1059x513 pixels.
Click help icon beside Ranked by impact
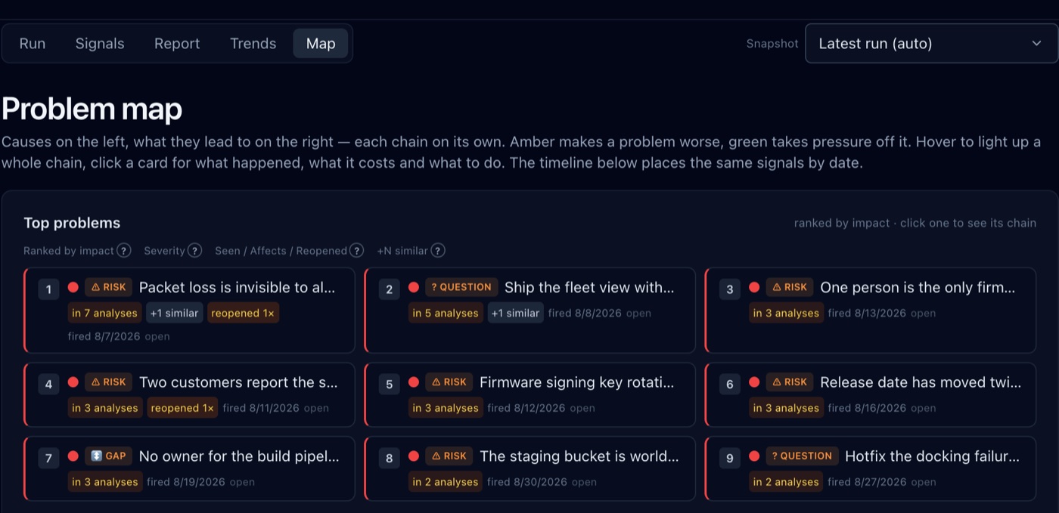tap(124, 251)
